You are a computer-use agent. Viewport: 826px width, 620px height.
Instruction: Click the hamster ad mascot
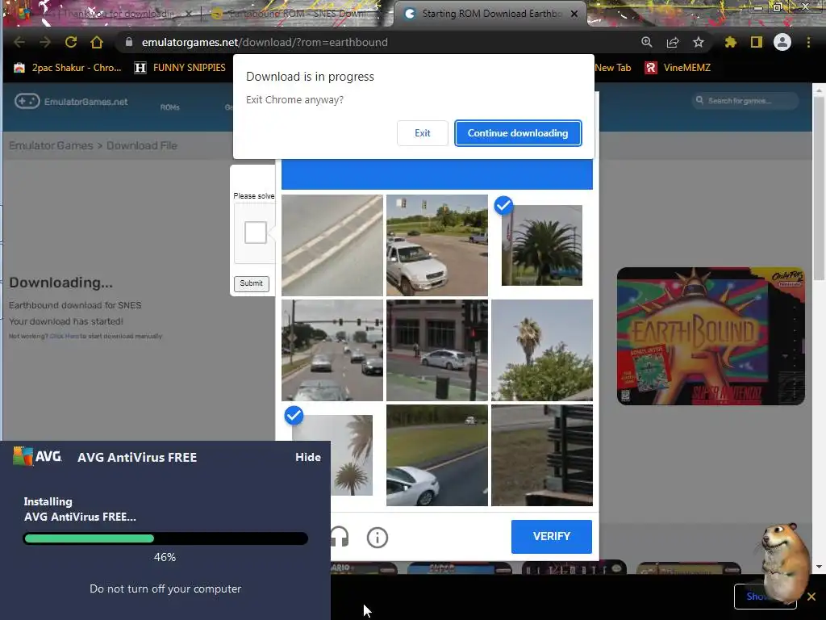(785, 563)
